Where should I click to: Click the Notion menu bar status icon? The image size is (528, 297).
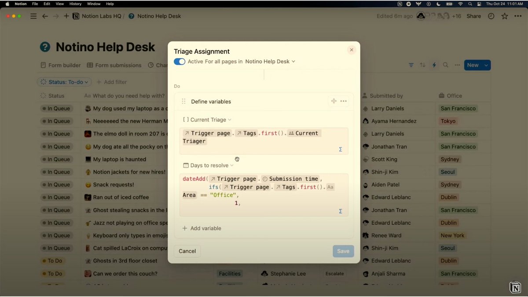pos(400,4)
